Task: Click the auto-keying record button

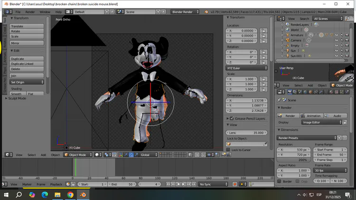Action: 235,184
